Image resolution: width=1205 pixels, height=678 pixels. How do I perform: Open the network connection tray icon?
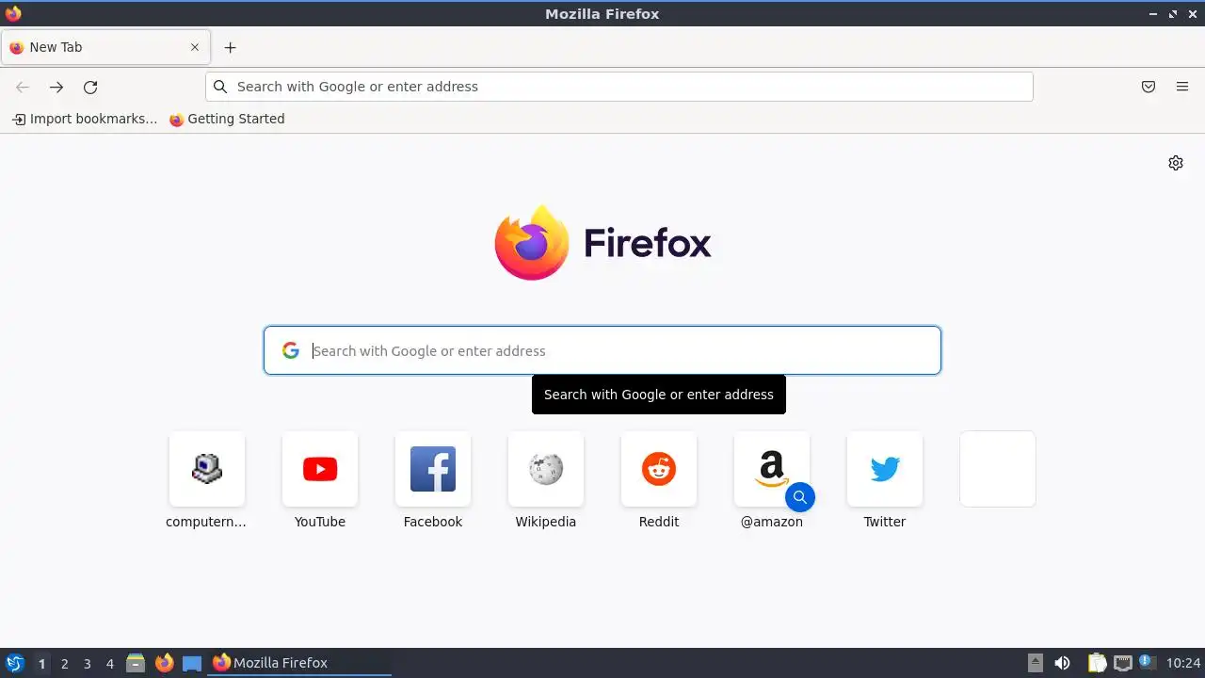pos(1122,663)
